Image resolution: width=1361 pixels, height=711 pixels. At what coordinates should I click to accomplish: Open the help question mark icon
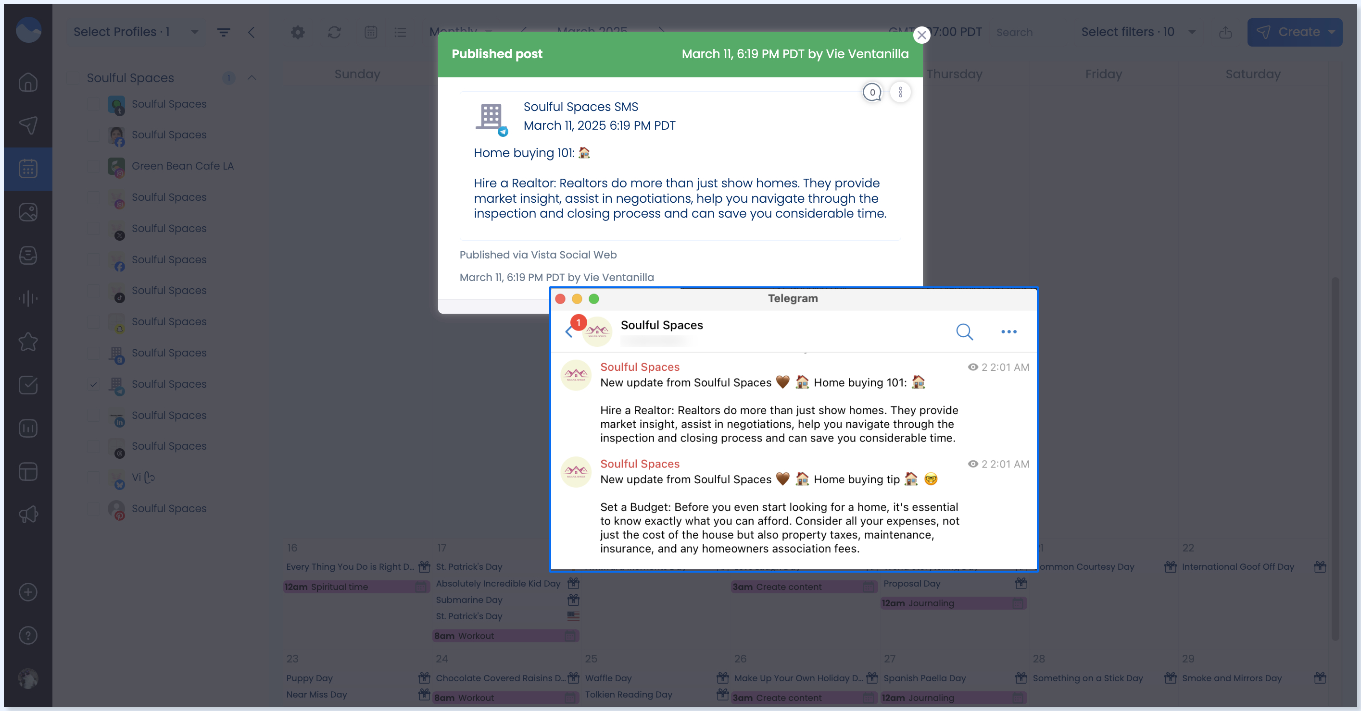coord(28,635)
